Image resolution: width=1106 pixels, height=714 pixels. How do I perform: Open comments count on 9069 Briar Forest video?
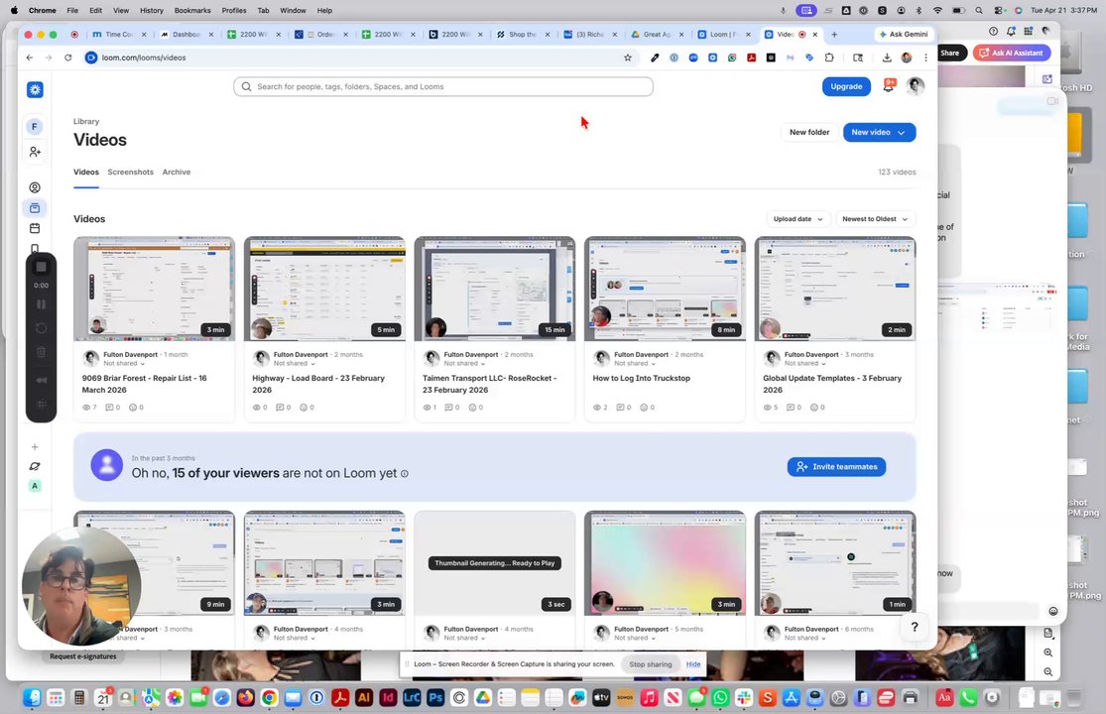tap(113, 408)
